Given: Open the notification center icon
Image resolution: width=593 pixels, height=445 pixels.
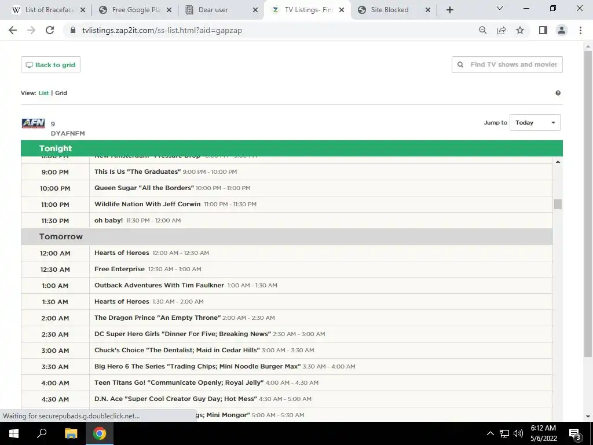Looking at the screenshot, I should (575, 433).
